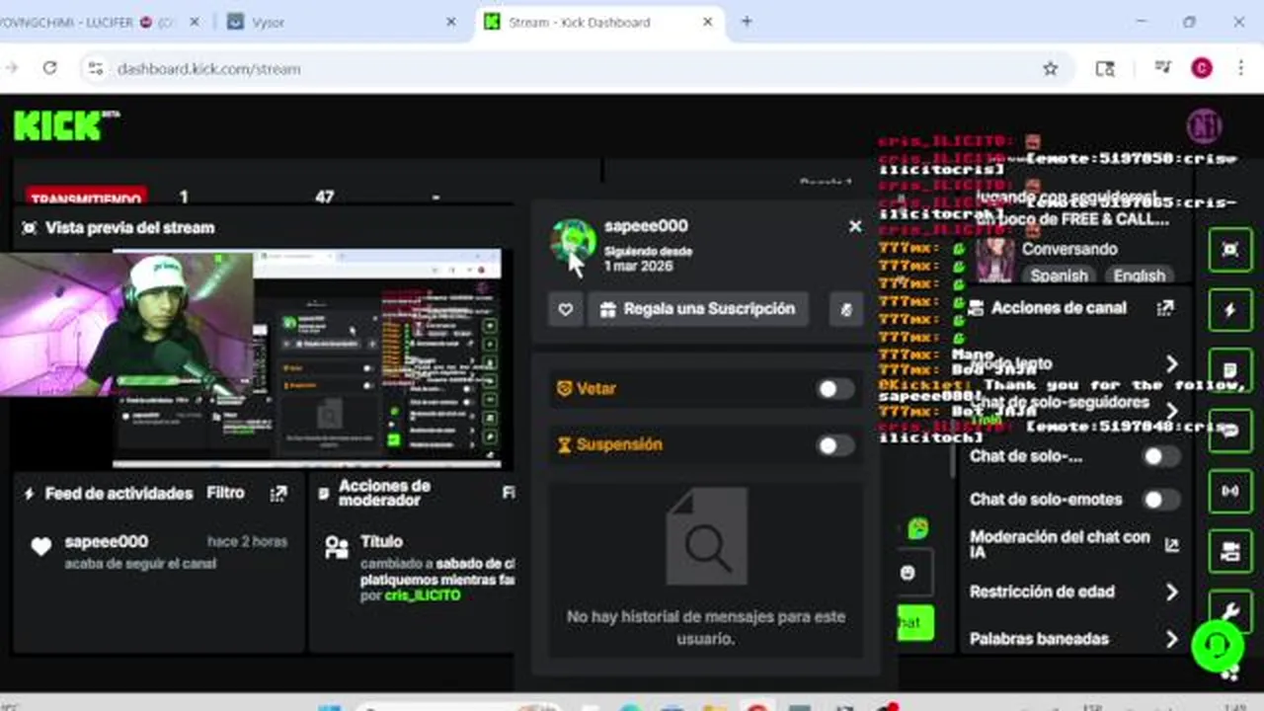Reload the page
This screenshot has height=711, width=1264.
[x=49, y=68]
